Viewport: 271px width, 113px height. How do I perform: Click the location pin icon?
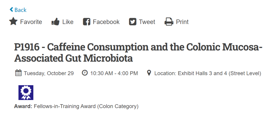(x=149, y=73)
